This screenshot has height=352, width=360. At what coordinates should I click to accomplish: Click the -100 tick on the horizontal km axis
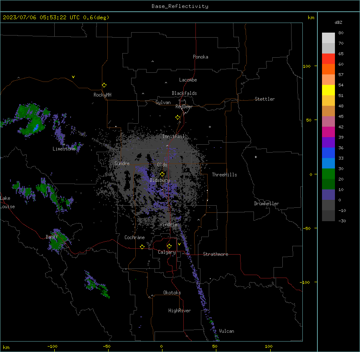tap(53, 346)
